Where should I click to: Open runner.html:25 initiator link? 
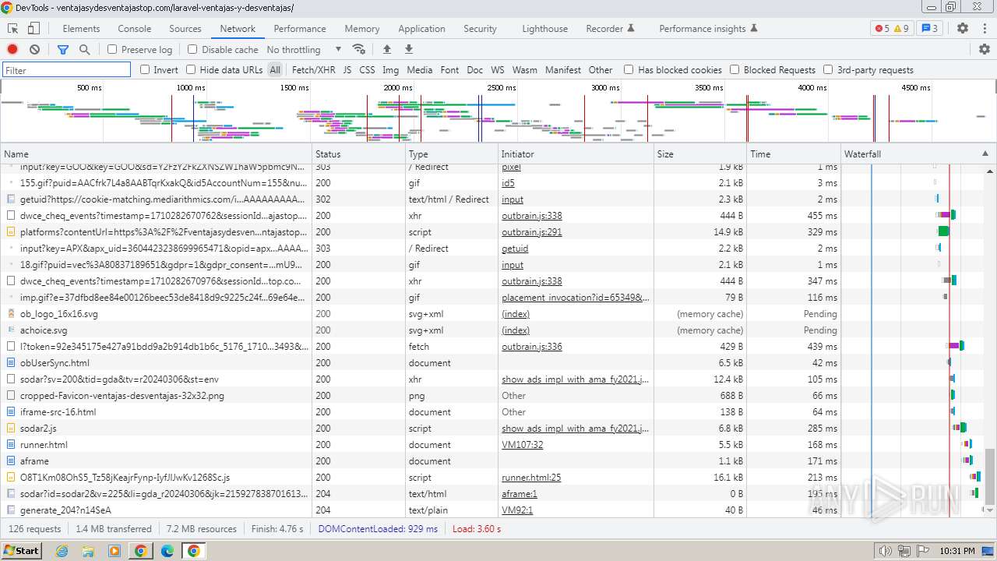pyautogui.click(x=531, y=478)
